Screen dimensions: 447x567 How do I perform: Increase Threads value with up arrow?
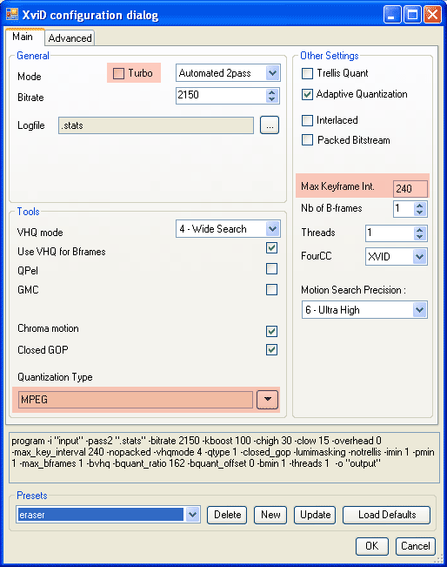[419, 230]
